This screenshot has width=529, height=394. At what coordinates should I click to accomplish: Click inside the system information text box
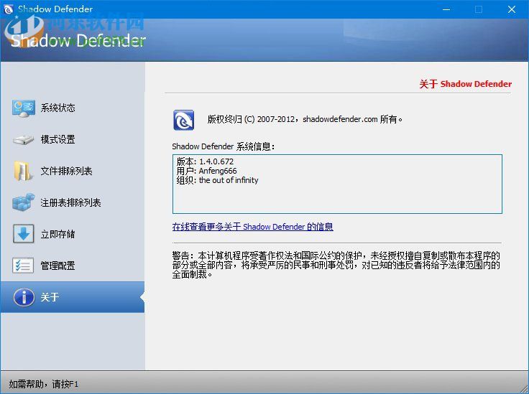click(337, 184)
